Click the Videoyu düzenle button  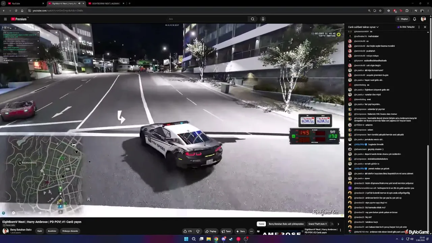click(70, 231)
